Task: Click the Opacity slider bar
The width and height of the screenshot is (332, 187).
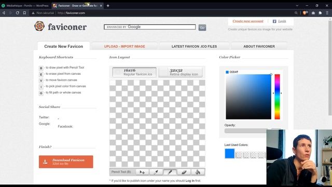Action: click(x=245, y=131)
